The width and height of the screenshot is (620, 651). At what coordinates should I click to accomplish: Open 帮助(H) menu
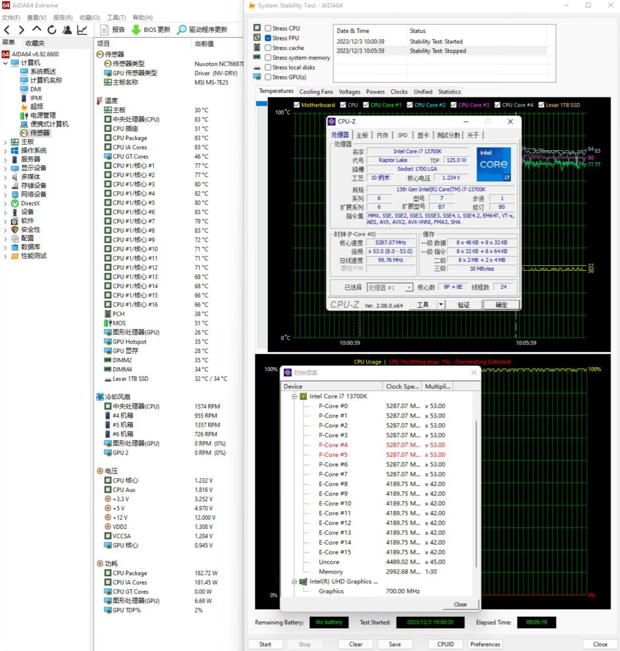[142, 18]
